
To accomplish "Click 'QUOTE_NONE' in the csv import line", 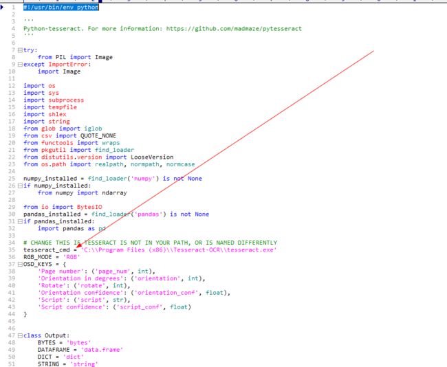I will [98, 135].
